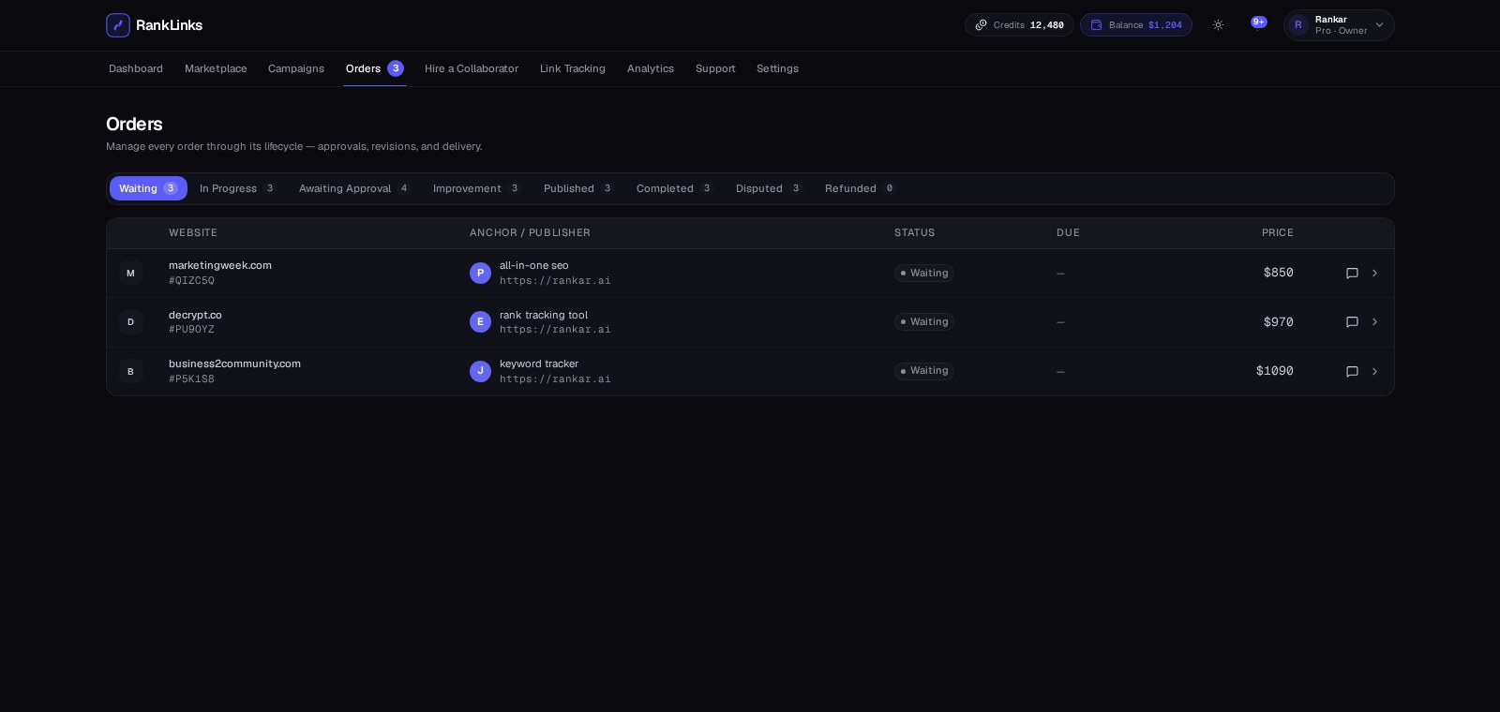Switch to the Refunded tab
This screenshot has height=712, width=1500.
click(860, 188)
